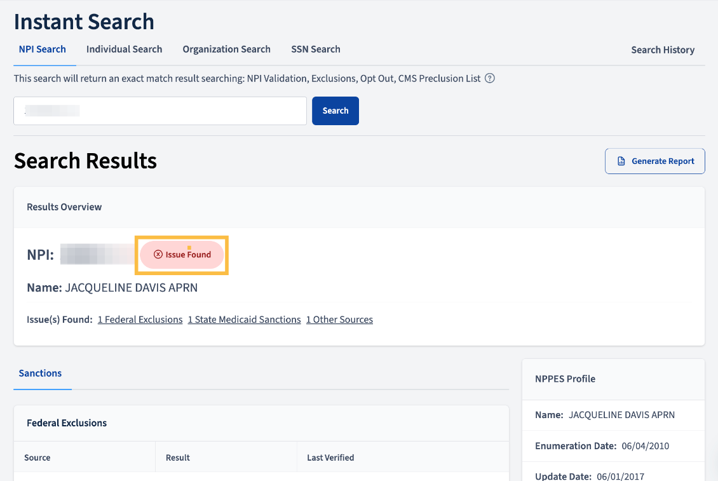Viewport: 718px width, 481px height.
Task: Select the Sanctions tab
Action: [x=40, y=374]
